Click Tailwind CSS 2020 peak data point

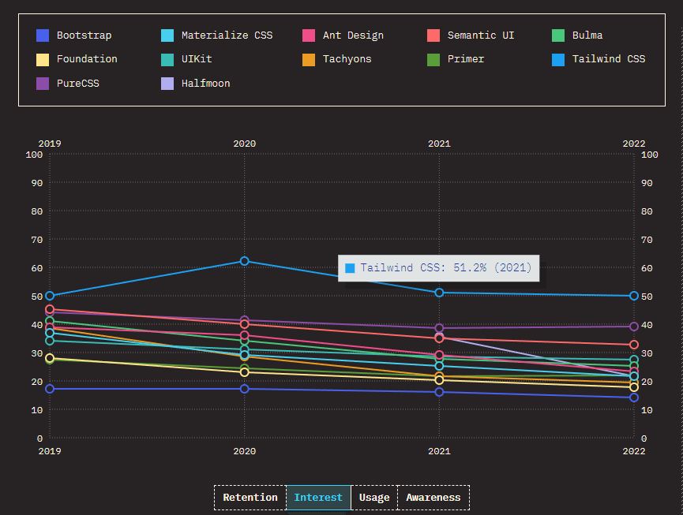click(244, 261)
